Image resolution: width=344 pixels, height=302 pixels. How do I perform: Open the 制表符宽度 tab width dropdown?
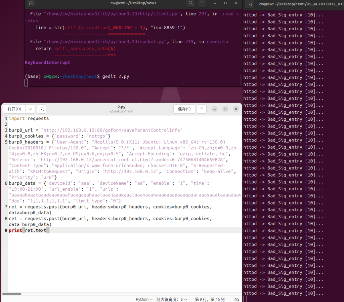[x=172, y=299]
